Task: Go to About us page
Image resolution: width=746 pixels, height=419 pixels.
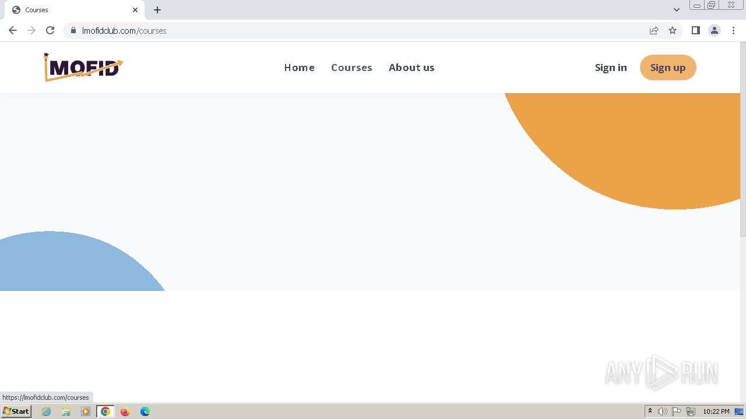Action: [411, 68]
